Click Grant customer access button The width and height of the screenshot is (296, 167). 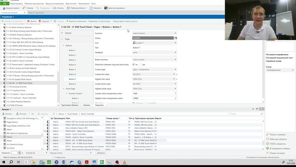(x=125, y=21)
